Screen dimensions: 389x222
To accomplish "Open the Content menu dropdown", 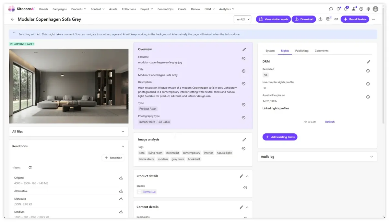I will click(98, 9).
